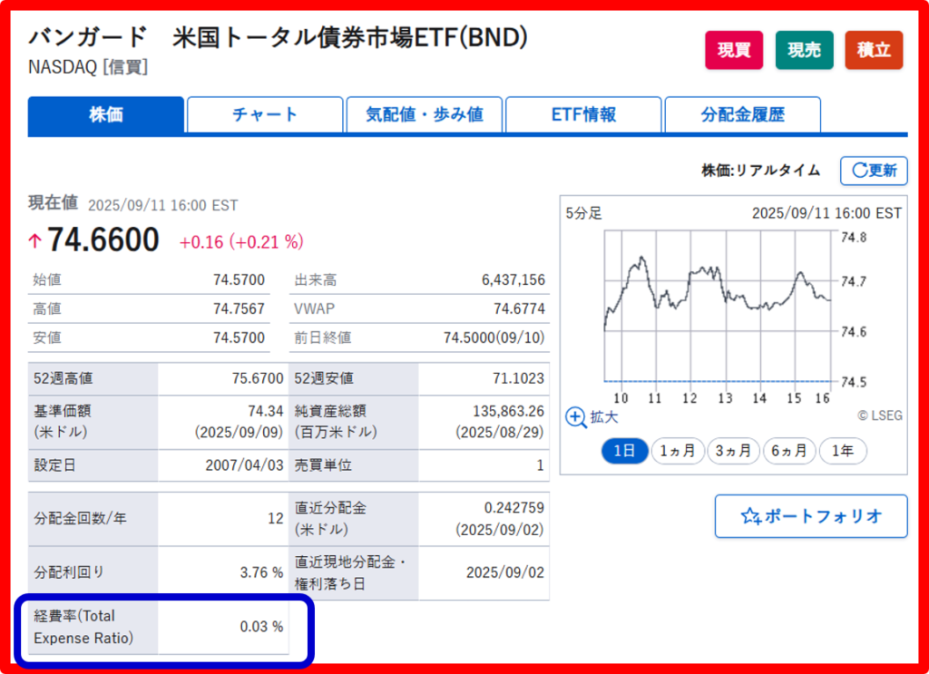Click the NASDAQ [信買] label

(x=88, y=67)
